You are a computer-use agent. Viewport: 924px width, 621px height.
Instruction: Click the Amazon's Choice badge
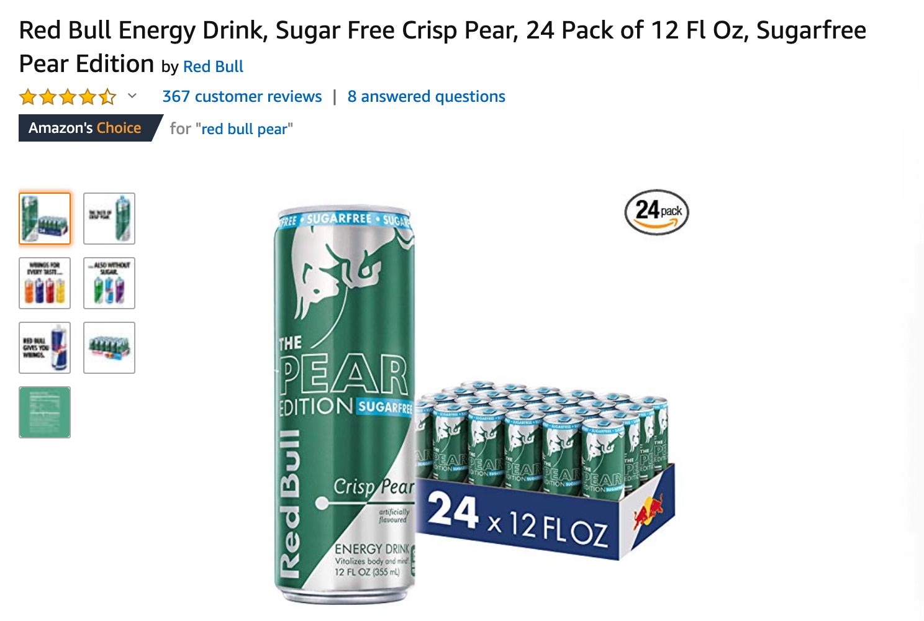pyautogui.click(x=86, y=128)
